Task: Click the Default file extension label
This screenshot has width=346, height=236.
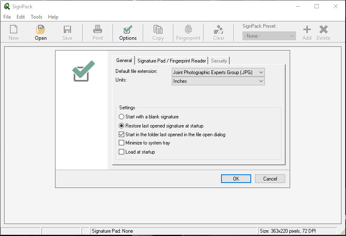Action: pyautogui.click(x=136, y=71)
